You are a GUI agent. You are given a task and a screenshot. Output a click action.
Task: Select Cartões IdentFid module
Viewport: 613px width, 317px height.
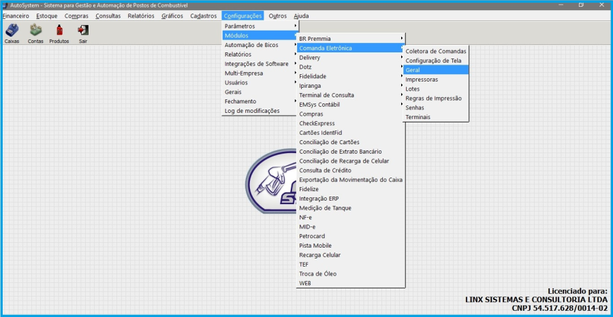[351, 133]
